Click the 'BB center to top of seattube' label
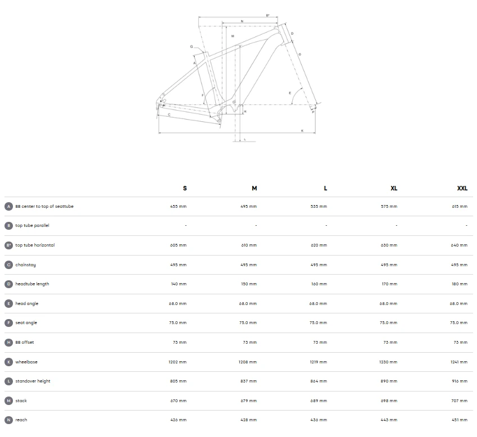Image resolution: width=477 pixels, height=437 pixels. click(x=44, y=207)
